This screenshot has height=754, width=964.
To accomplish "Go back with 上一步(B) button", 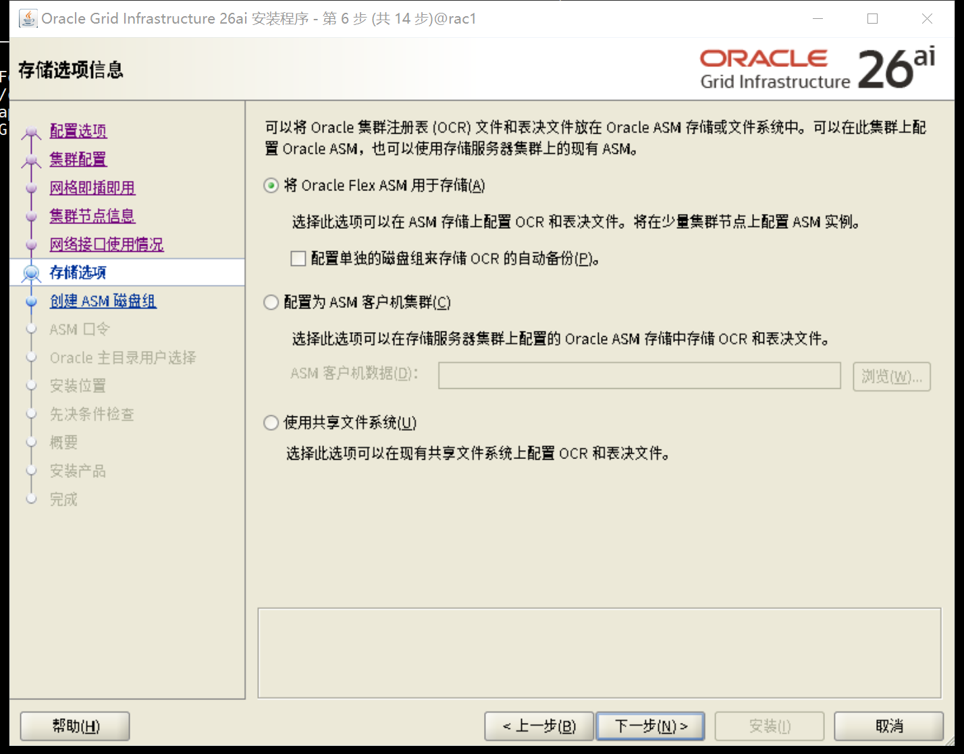I will point(539,726).
